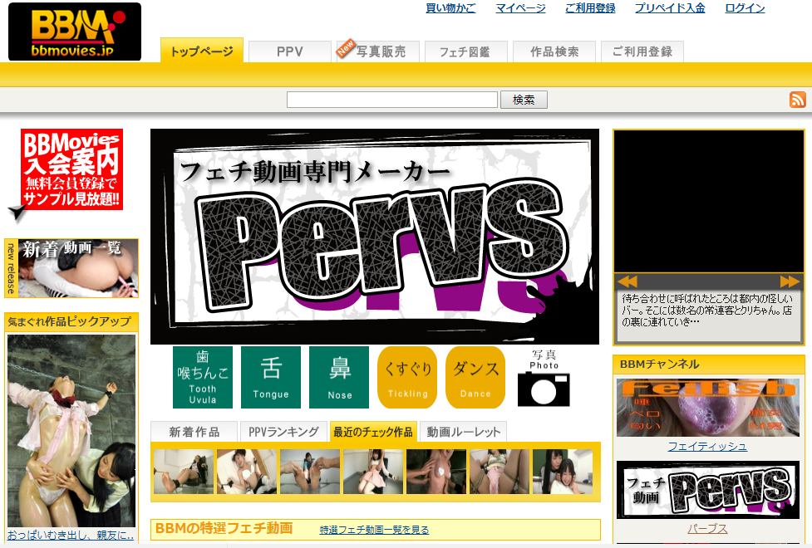This screenshot has width=812, height=548.
Task: Click the 検索 search button
Action: 524,99
